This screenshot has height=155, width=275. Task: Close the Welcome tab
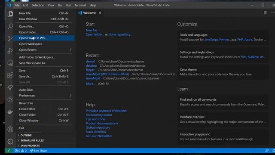(100, 13)
